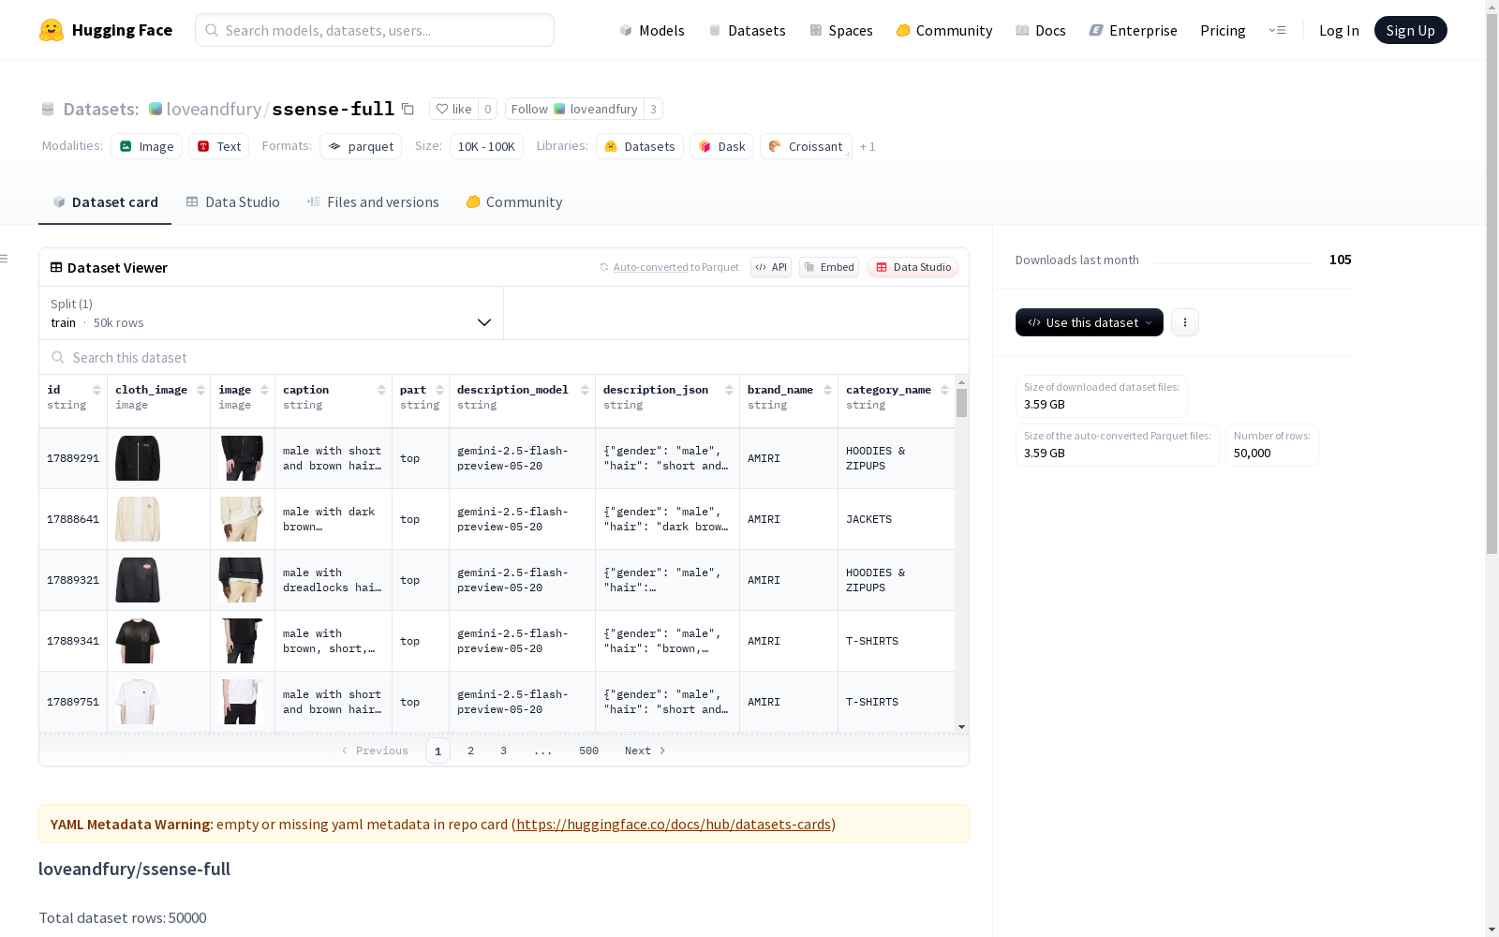Open Data Studio from the viewer header
Viewport: 1499px width, 937px height.
click(x=913, y=267)
